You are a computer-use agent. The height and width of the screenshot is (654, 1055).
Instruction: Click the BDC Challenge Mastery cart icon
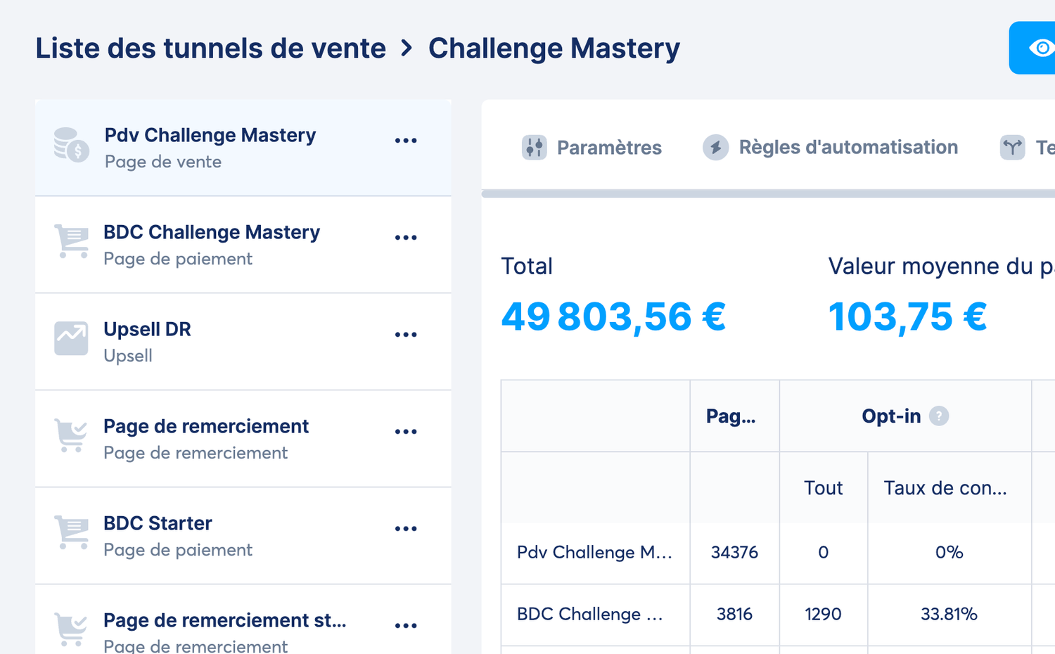click(72, 241)
